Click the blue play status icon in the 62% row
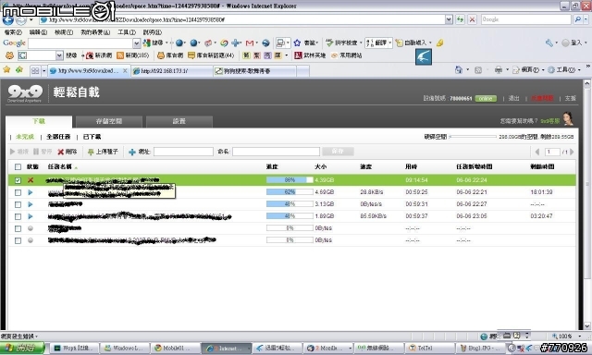This screenshot has height=355, width=592. pyautogui.click(x=31, y=192)
